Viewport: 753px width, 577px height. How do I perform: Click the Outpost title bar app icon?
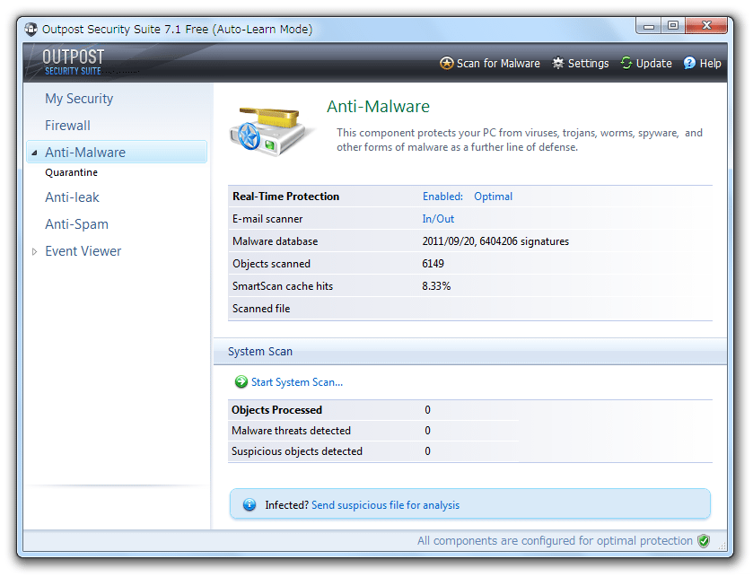31,30
